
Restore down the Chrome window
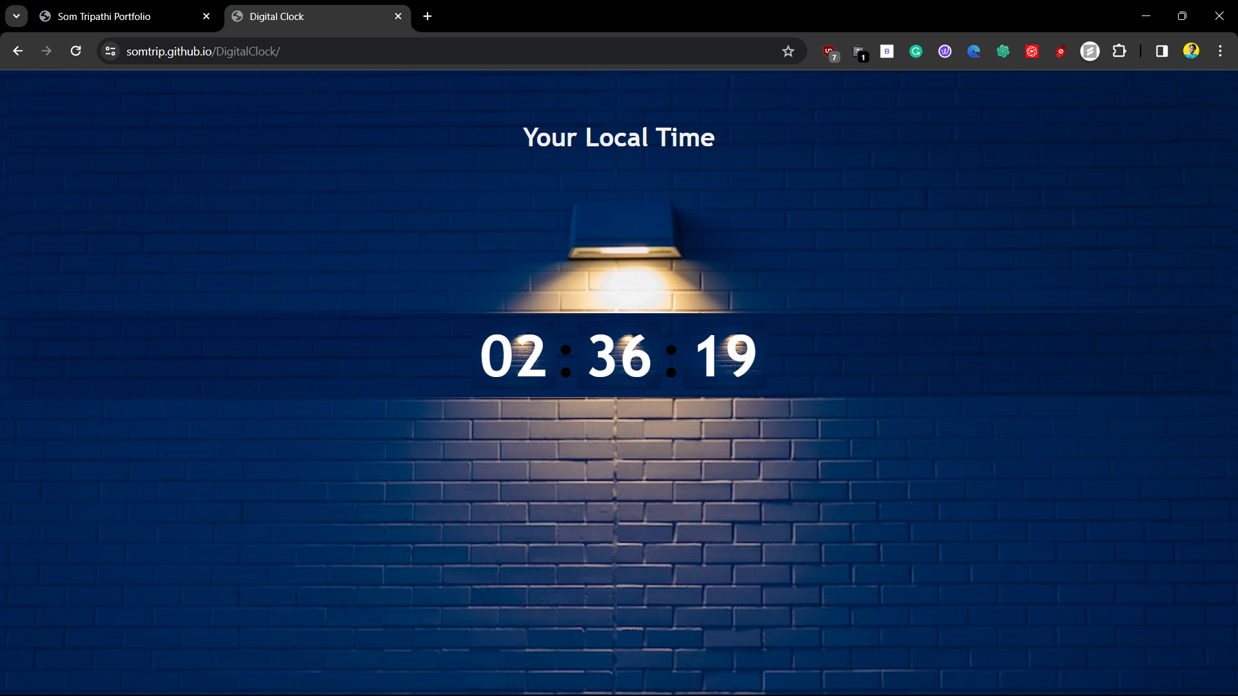click(x=1182, y=16)
